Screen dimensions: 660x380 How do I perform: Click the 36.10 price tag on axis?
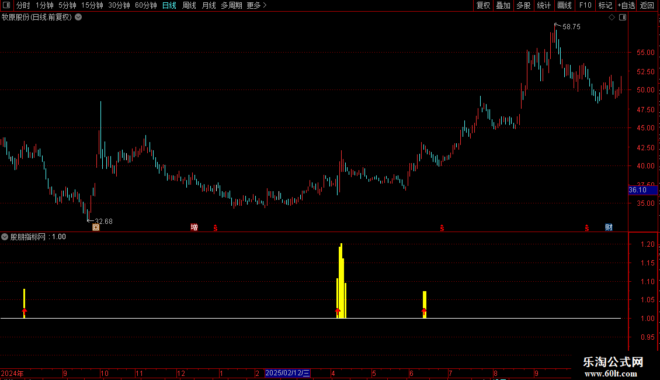click(x=642, y=190)
